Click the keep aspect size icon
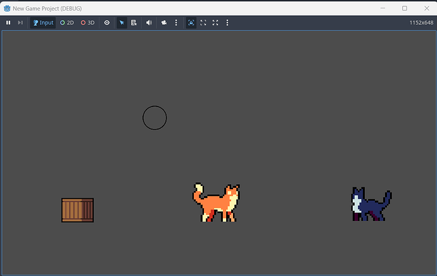This screenshot has width=437, height=276. coord(203,23)
